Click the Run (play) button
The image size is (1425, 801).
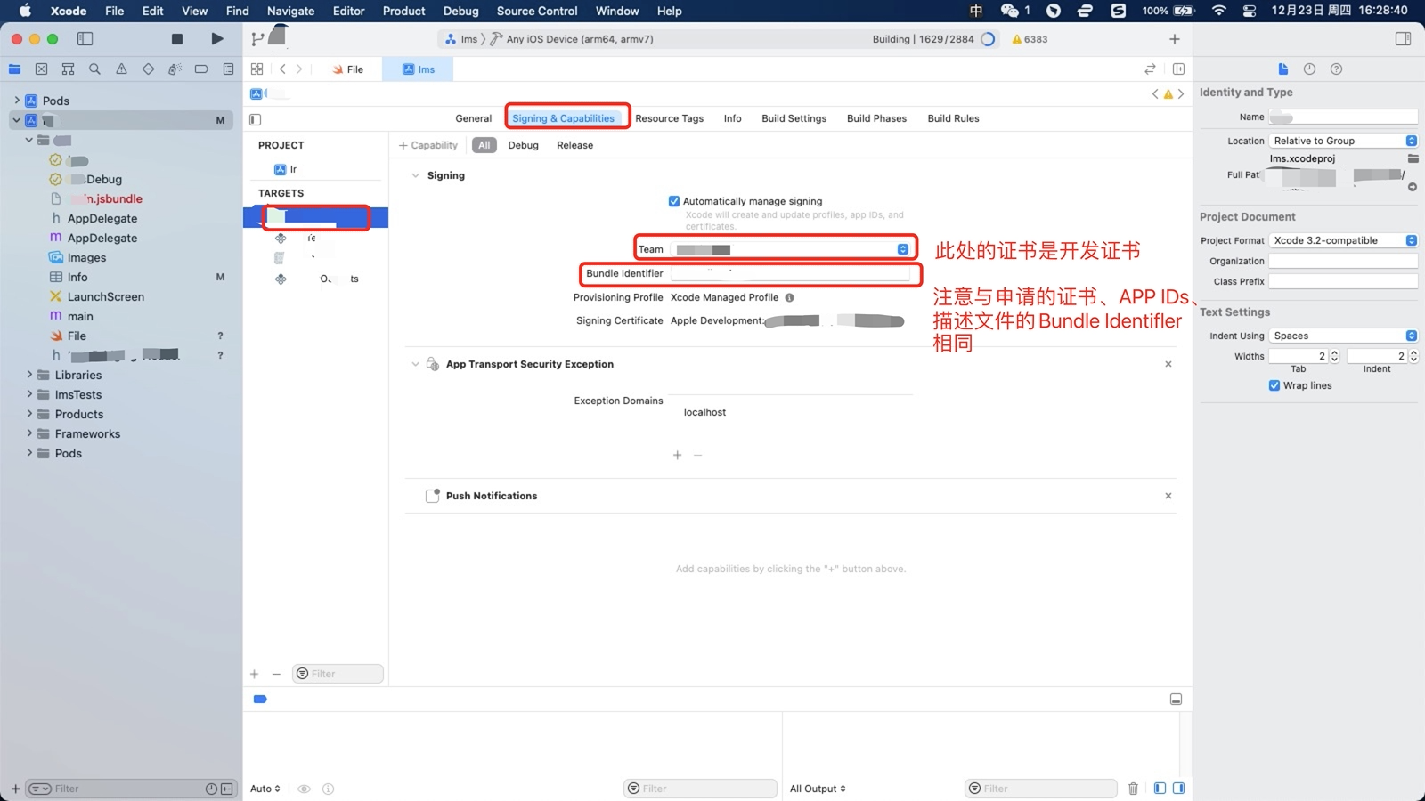[x=217, y=39]
